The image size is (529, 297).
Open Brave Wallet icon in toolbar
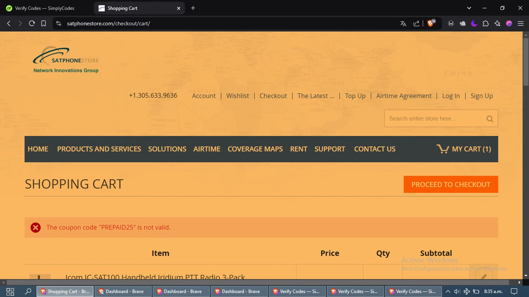(x=451, y=24)
